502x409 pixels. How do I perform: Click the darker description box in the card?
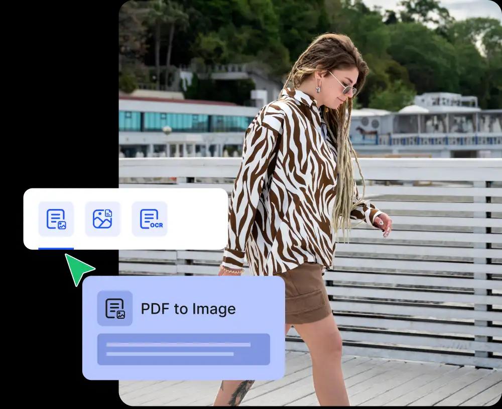[183, 349]
